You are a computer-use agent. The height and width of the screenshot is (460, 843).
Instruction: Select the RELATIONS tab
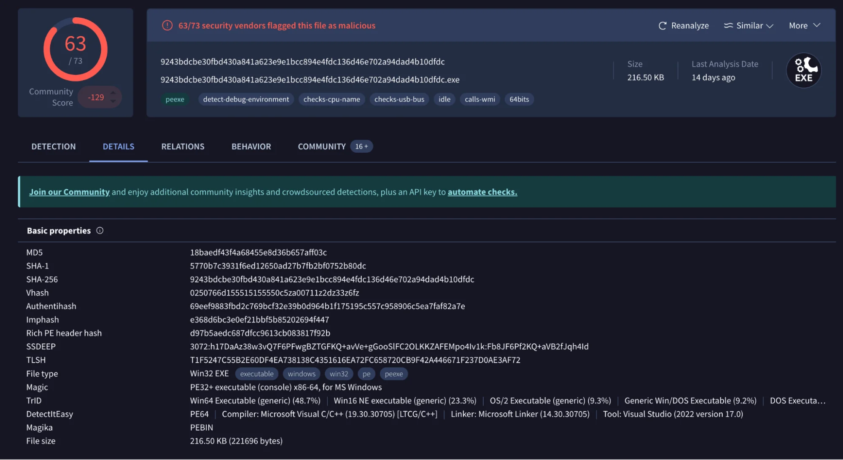coord(183,146)
